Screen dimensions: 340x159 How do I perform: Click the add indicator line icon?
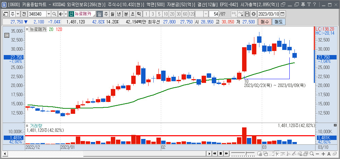coord(241,14)
